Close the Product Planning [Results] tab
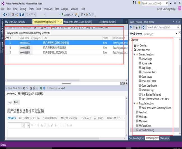 coord(61,22)
